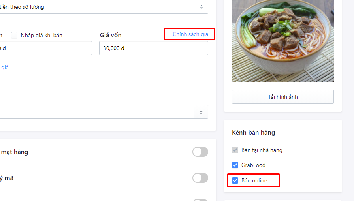Click the "Kênh bán hàng" panel heading
The width and height of the screenshot is (354, 201).
click(x=253, y=133)
